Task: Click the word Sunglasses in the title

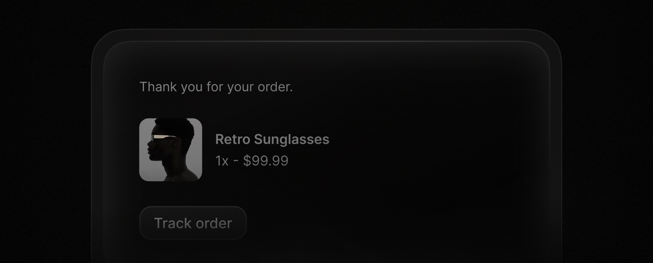Action: pos(291,139)
